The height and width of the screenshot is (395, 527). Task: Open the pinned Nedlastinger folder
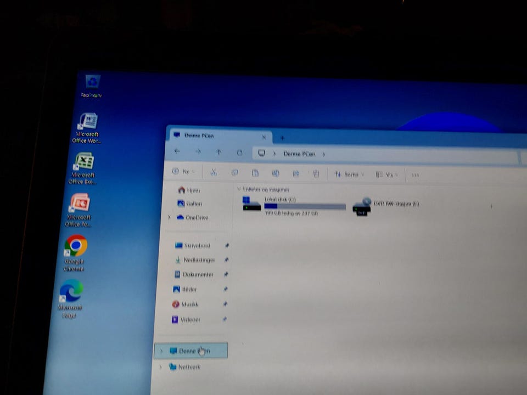click(194, 259)
